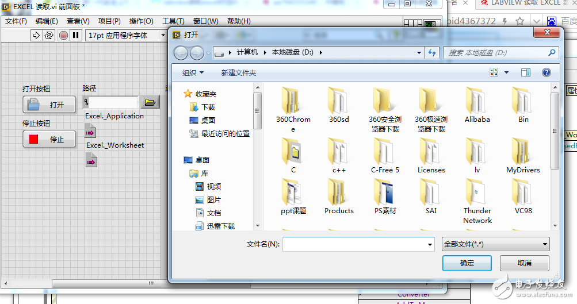The image size is (577, 304).
Task: Select the Alibaba folder
Action: (x=477, y=105)
